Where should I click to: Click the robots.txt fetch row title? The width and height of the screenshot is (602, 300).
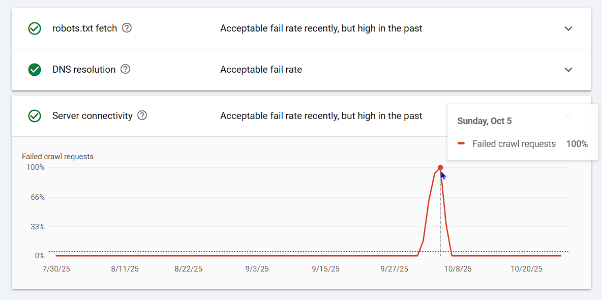pos(84,28)
